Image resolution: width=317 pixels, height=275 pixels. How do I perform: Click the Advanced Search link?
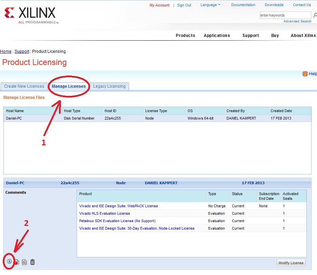(x=297, y=21)
